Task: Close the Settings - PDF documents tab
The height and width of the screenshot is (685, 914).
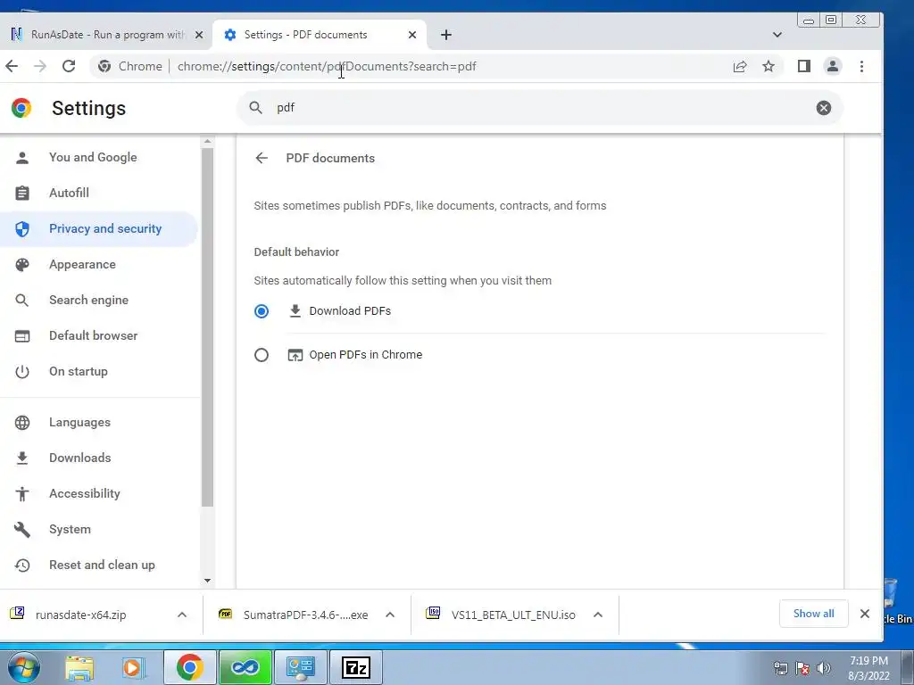Action: [x=412, y=35]
